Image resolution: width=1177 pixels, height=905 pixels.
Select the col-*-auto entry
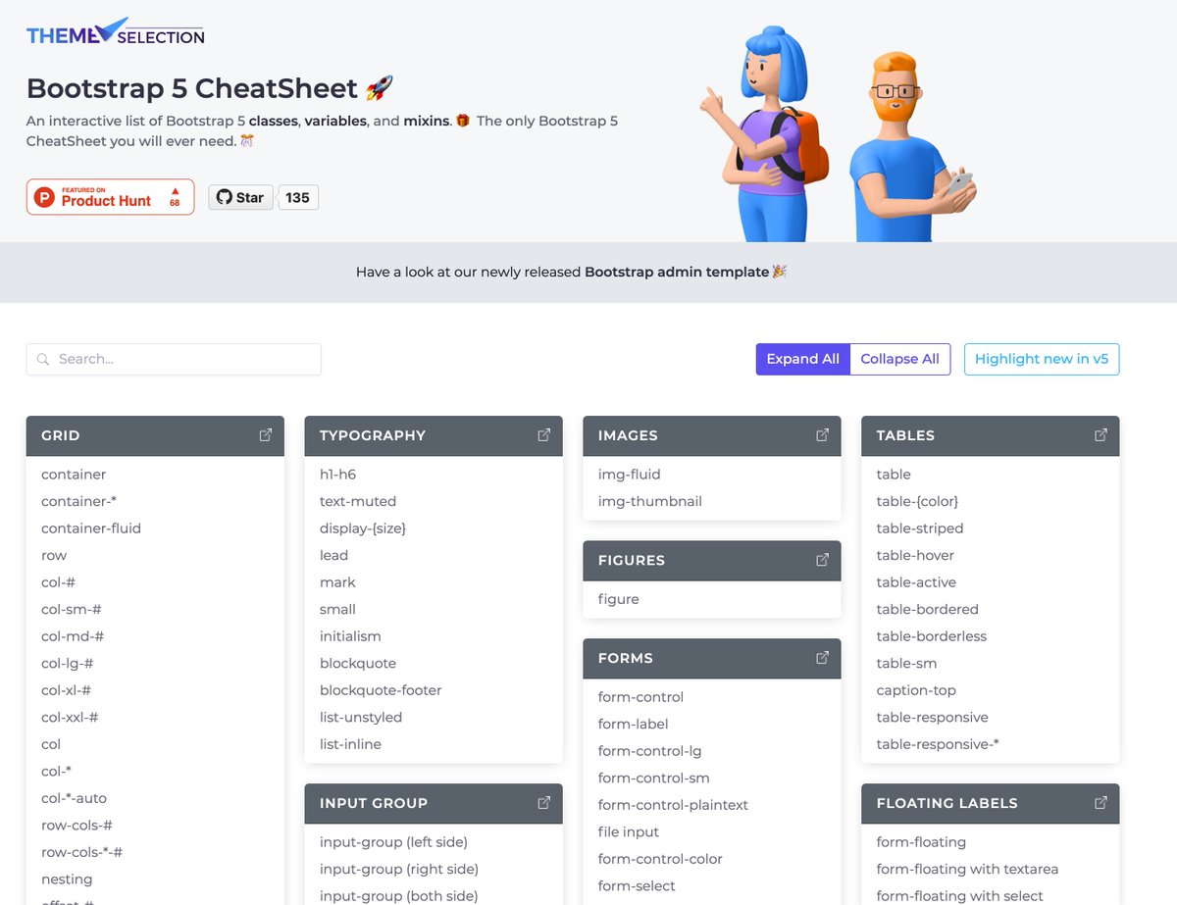click(x=74, y=798)
